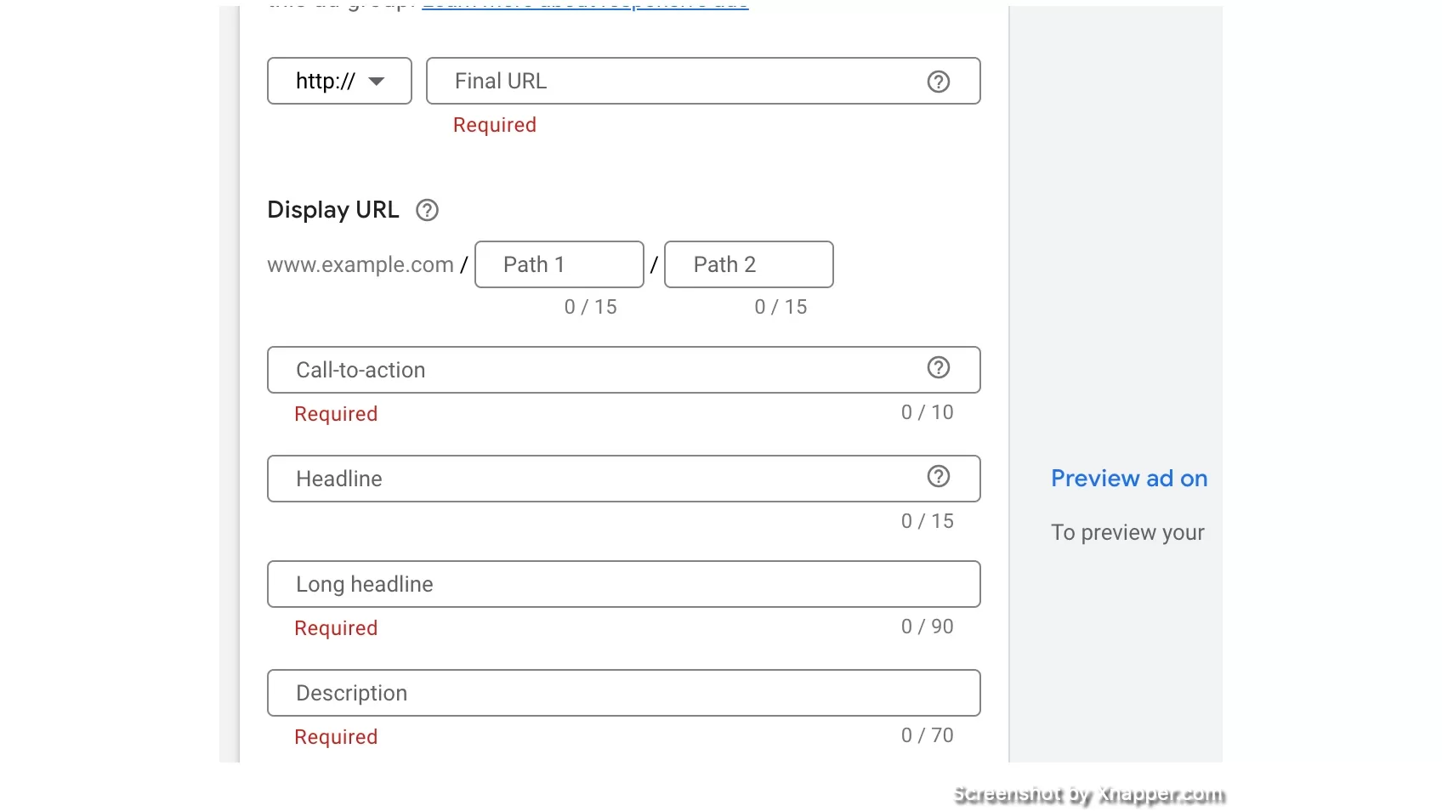The width and height of the screenshot is (1442, 811).
Task: Click the Display URL section label
Action: [x=333, y=210]
